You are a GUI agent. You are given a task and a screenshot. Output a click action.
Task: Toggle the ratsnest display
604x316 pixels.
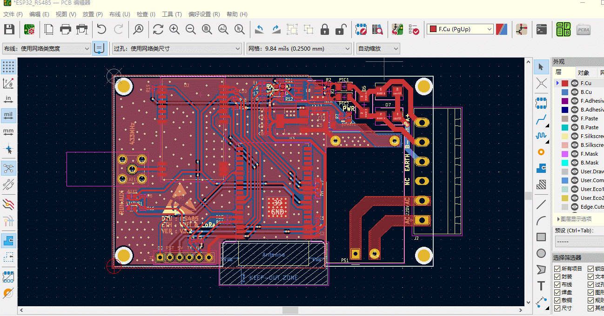(x=8, y=168)
